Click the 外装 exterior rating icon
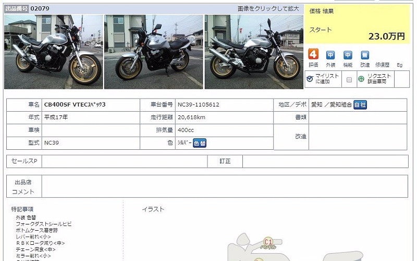 click(330, 55)
